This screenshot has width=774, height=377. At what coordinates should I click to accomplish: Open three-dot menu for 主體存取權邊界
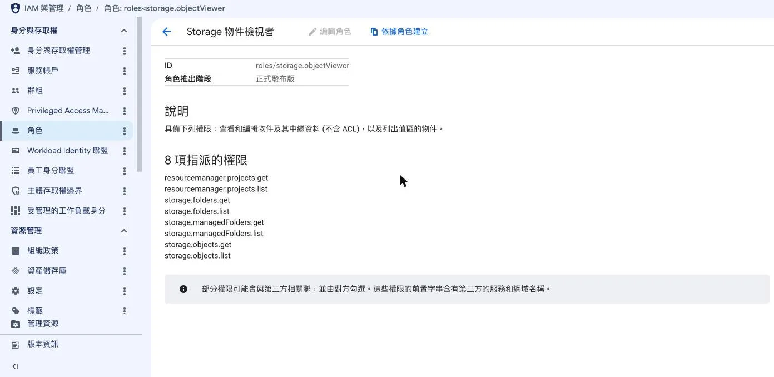pyautogui.click(x=125, y=191)
